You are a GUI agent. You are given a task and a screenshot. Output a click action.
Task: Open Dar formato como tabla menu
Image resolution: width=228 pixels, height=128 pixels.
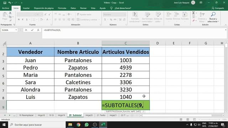(x=147, y=17)
